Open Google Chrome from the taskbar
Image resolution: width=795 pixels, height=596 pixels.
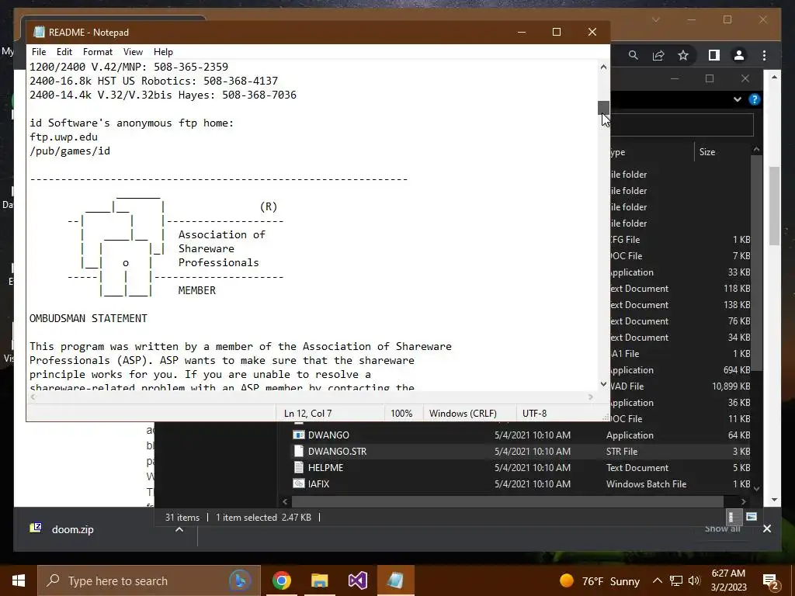(x=281, y=580)
